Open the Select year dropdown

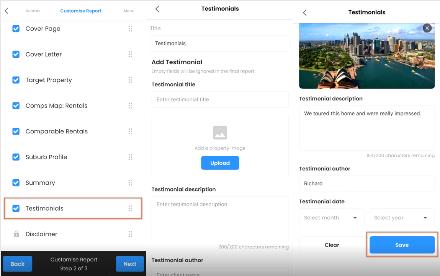pos(402,218)
